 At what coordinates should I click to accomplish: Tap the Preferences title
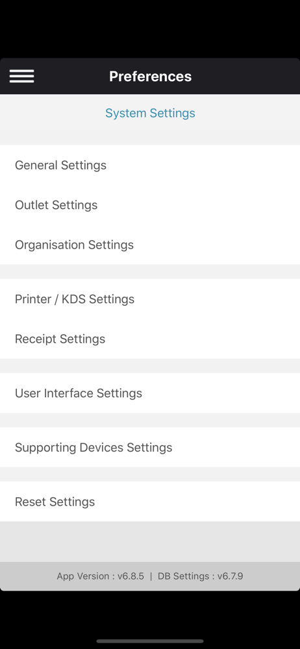150,76
